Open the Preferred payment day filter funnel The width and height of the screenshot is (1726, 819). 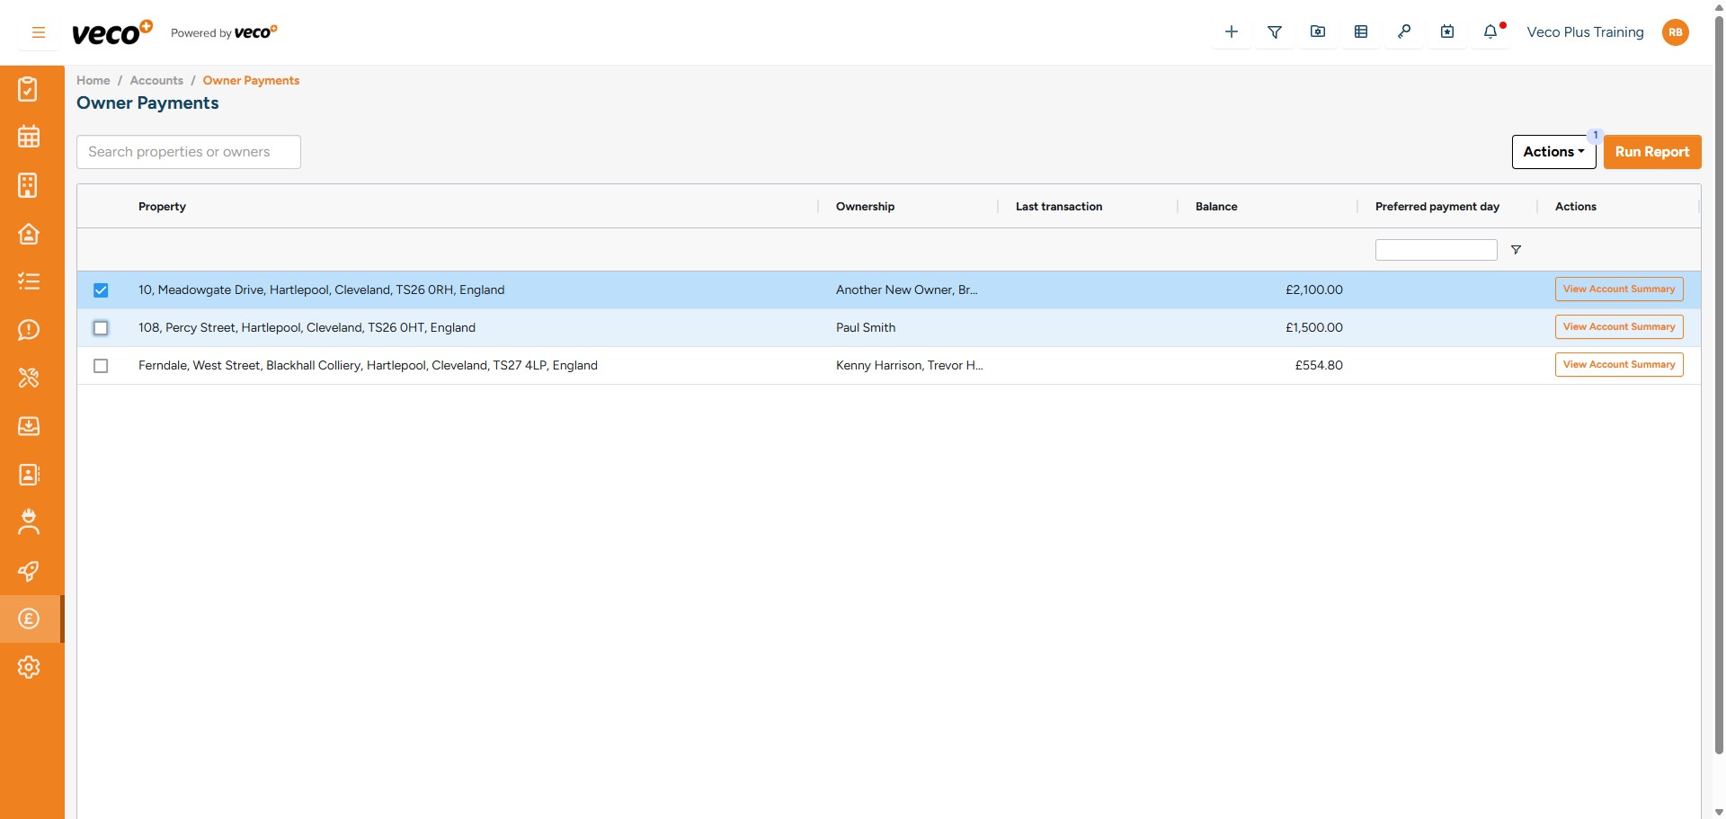click(x=1516, y=250)
